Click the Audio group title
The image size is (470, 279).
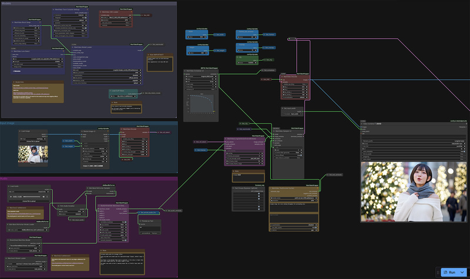[x=4, y=179]
